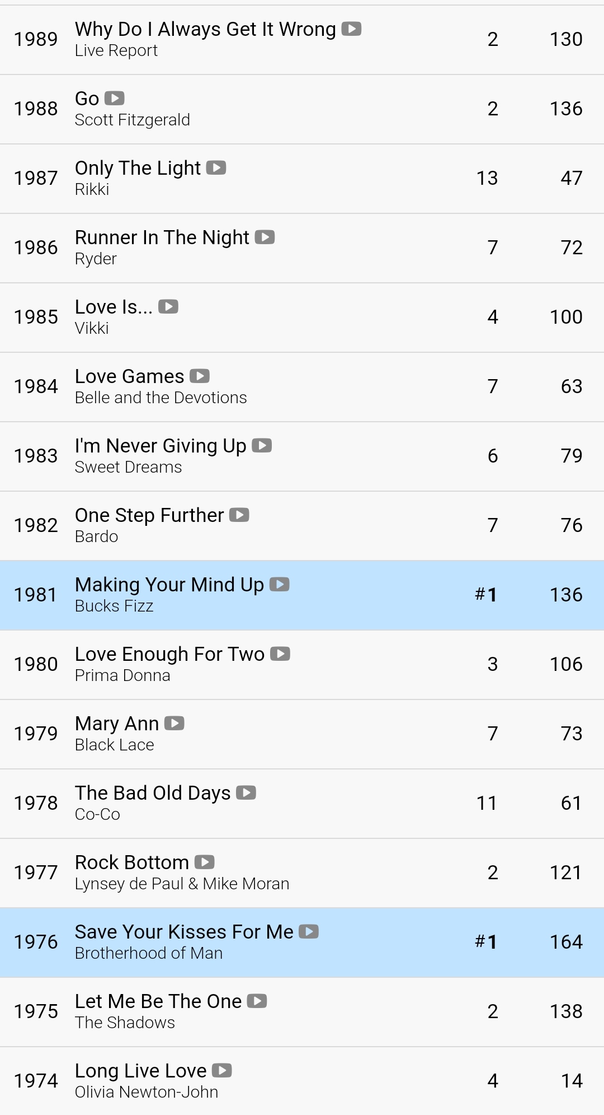The width and height of the screenshot is (604, 1115).
Task: Play One Step Further video clip
Action: [239, 515]
